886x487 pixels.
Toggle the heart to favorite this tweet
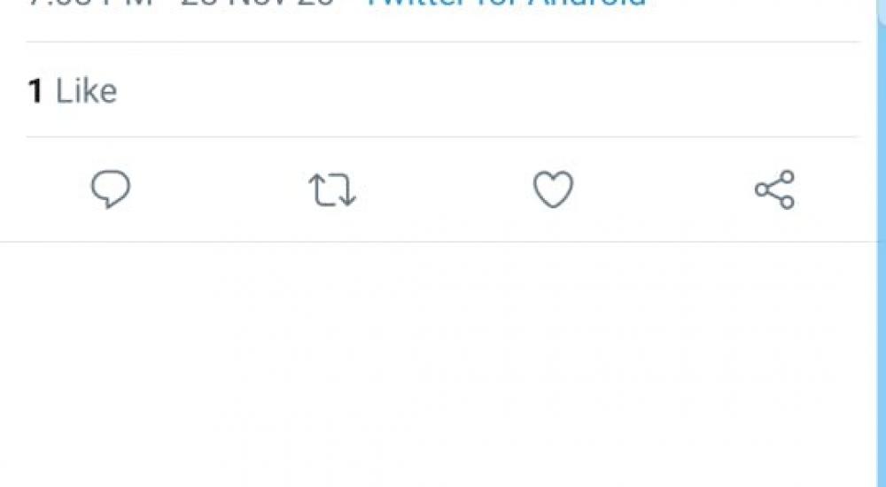(553, 189)
